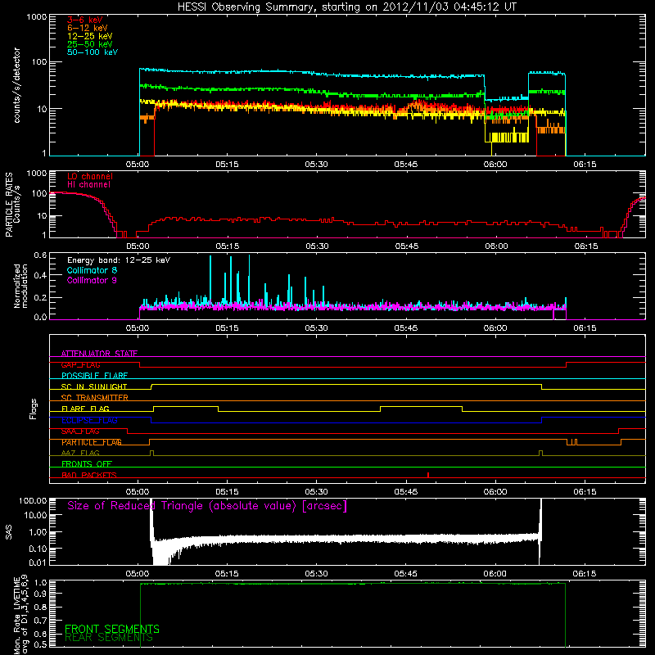Click the SAS axis label
655x655 pixels.
[x=9, y=532]
